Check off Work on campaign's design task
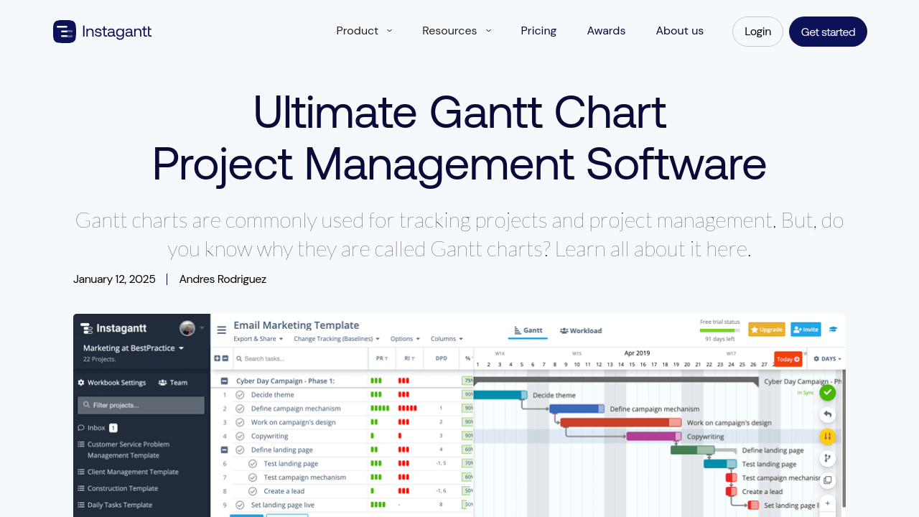919x517 pixels. [240, 422]
